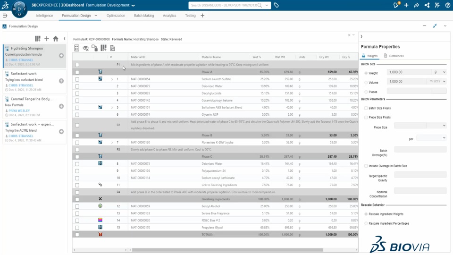This screenshot has height=255, width=453.
Task: Click the search magnifier icon
Action: pos(260,5)
